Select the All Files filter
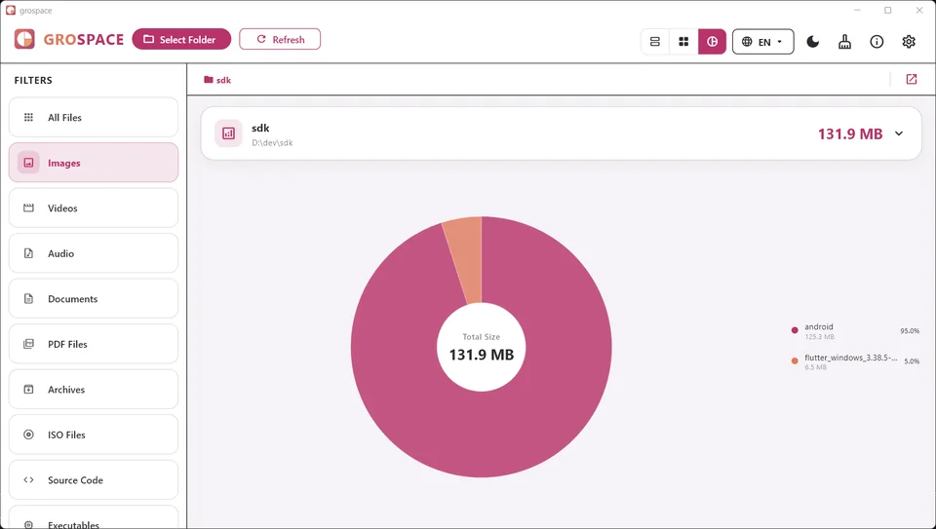This screenshot has height=529, width=936. click(94, 118)
